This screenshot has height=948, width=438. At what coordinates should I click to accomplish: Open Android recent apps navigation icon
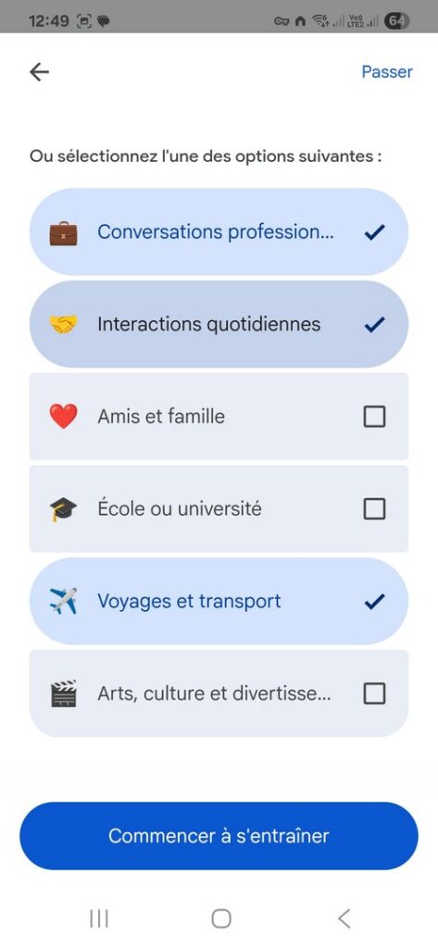click(98, 918)
